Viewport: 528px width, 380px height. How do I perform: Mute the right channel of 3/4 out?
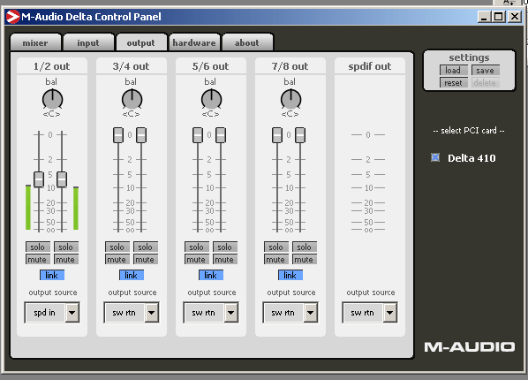146,260
